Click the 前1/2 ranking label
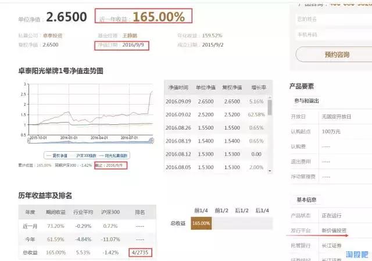The height and width of the screenshot is (261, 372). [x=221, y=210]
